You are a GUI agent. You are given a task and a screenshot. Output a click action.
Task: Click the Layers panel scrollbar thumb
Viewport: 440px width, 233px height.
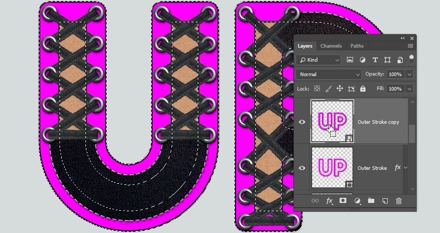click(x=412, y=134)
